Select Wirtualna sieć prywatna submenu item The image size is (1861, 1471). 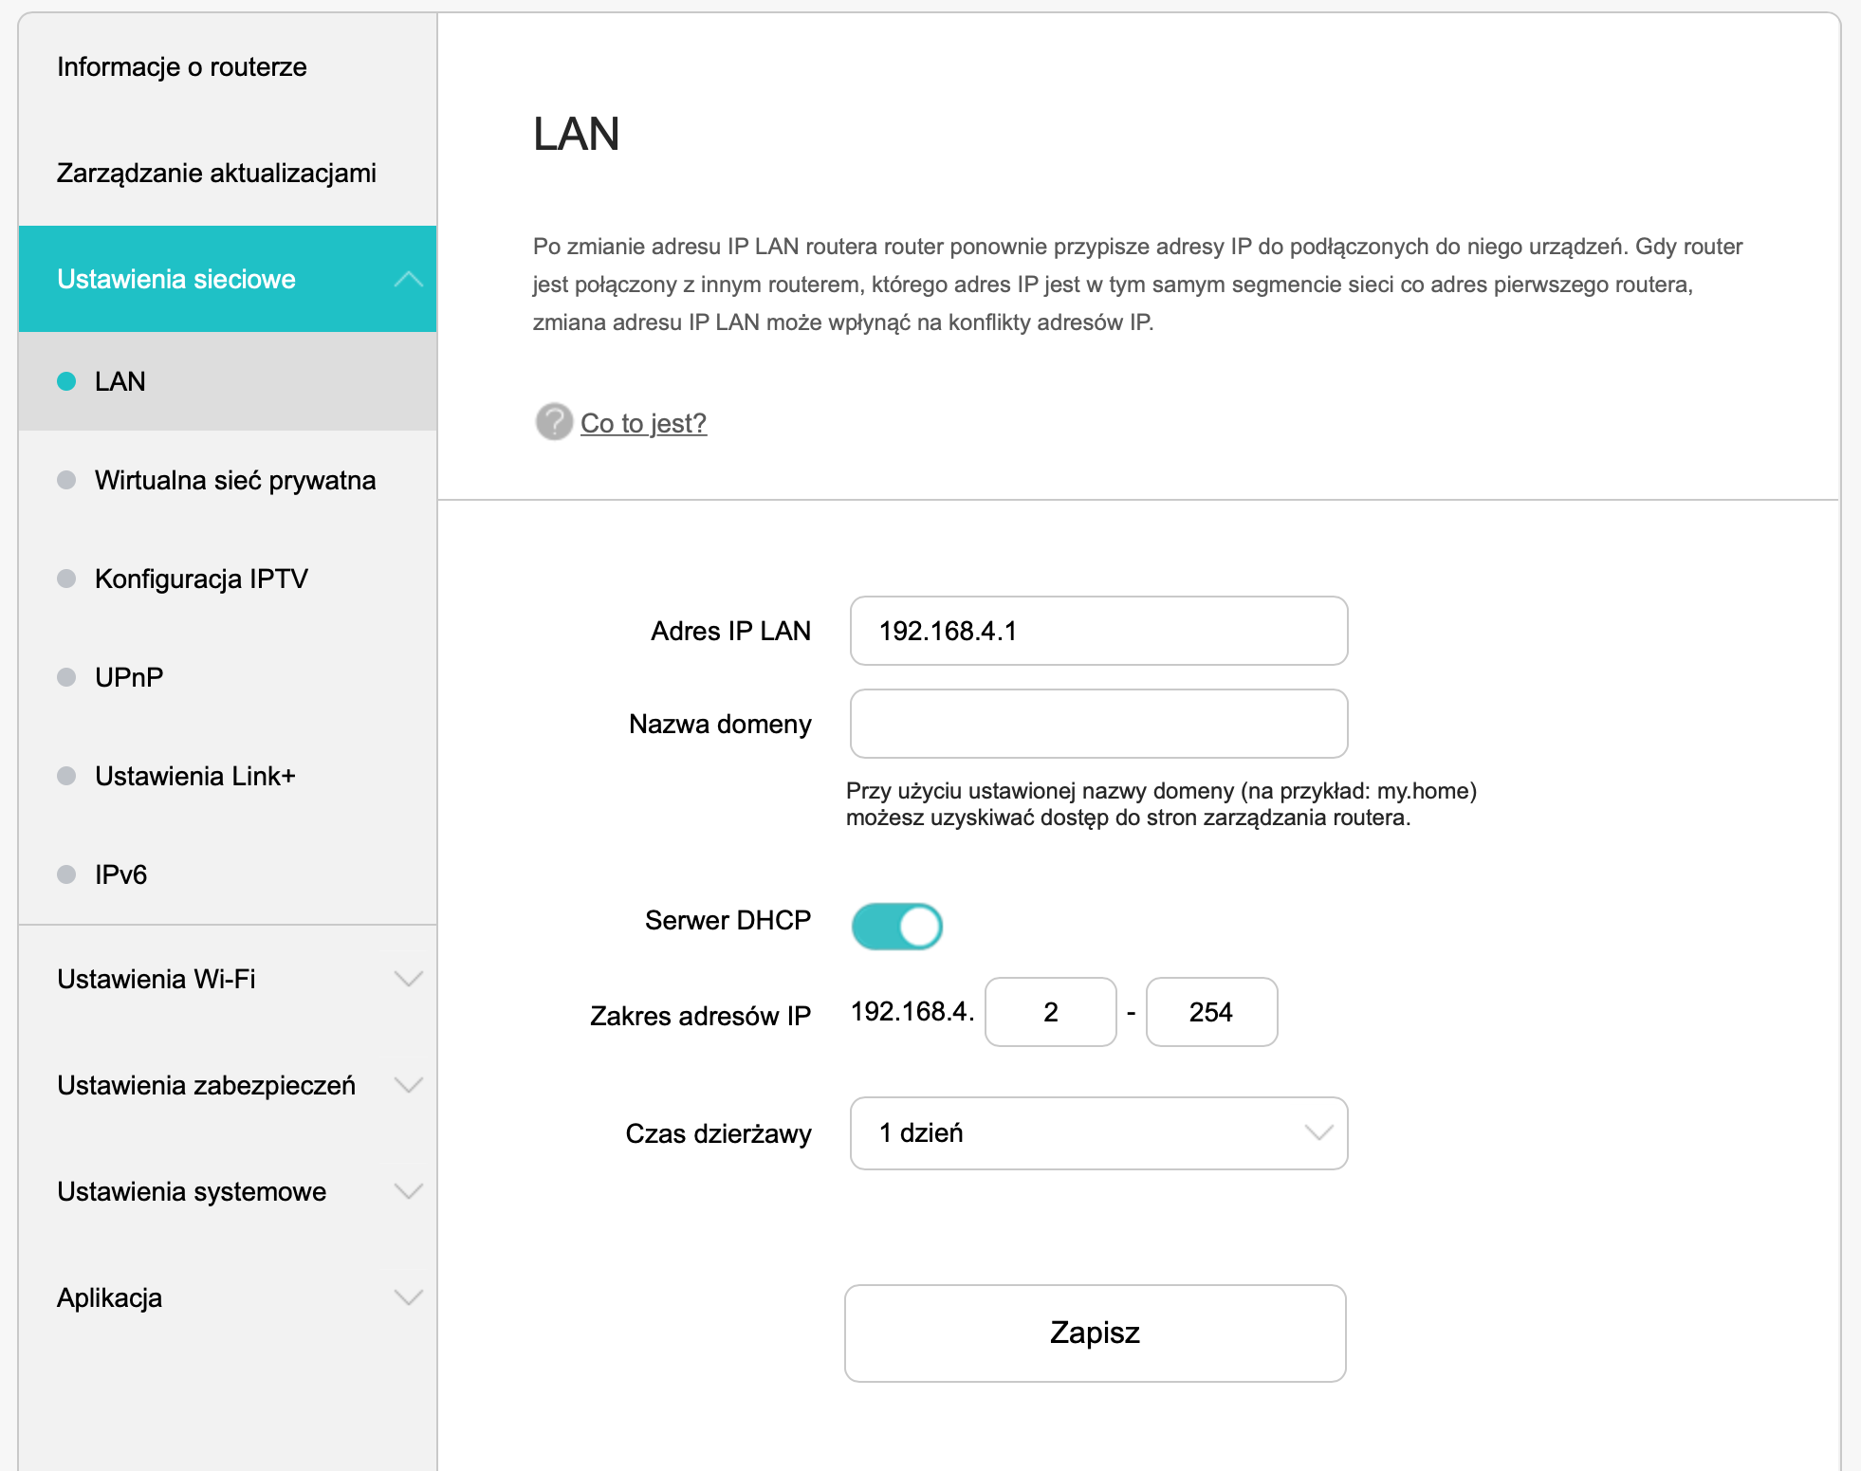tap(235, 480)
